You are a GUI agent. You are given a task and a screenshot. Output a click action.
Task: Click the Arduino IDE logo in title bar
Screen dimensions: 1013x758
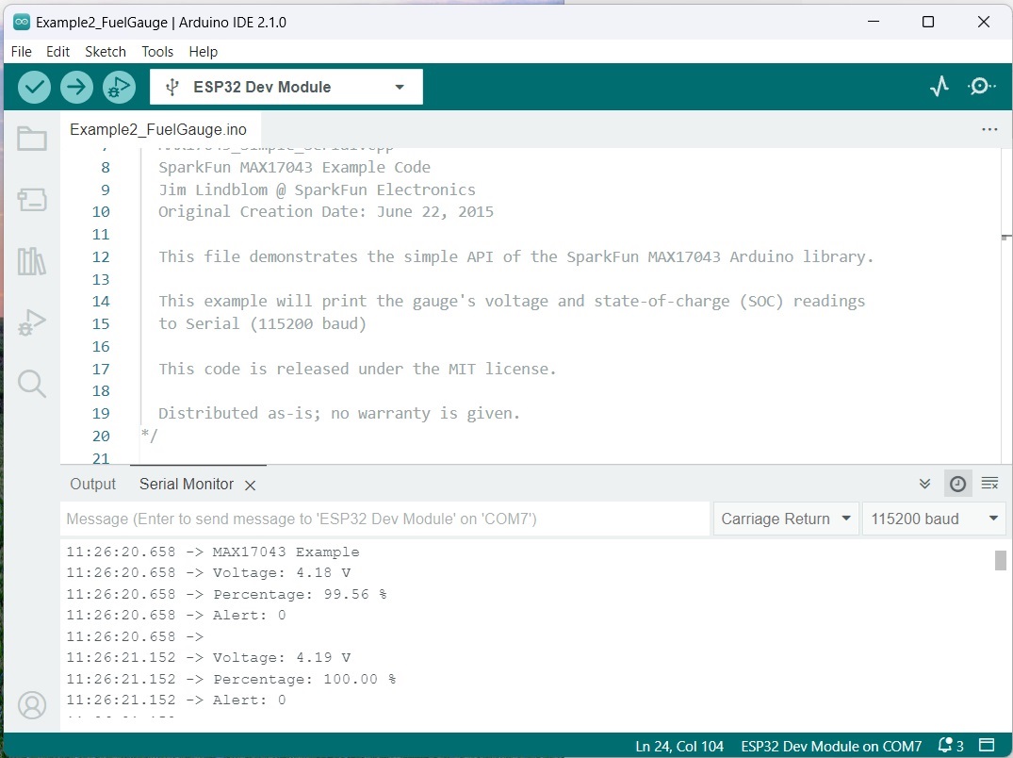point(22,22)
